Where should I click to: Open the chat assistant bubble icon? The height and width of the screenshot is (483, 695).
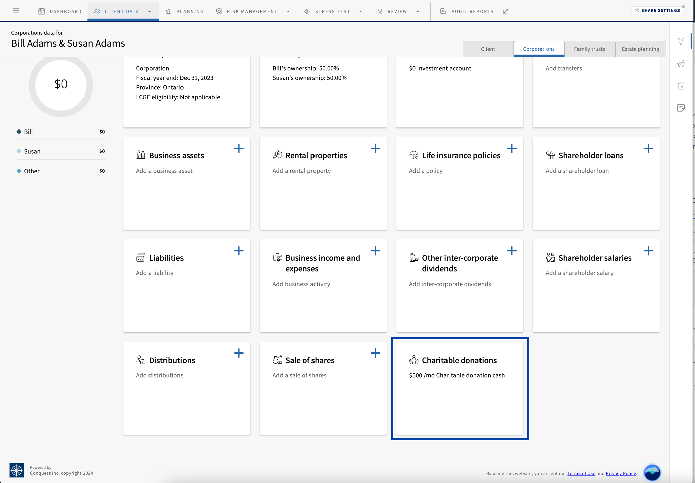tap(652, 472)
